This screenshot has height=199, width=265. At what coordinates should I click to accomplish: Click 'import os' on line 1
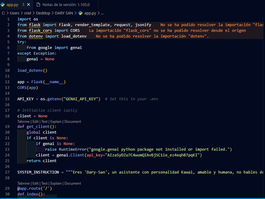(28, 19)
